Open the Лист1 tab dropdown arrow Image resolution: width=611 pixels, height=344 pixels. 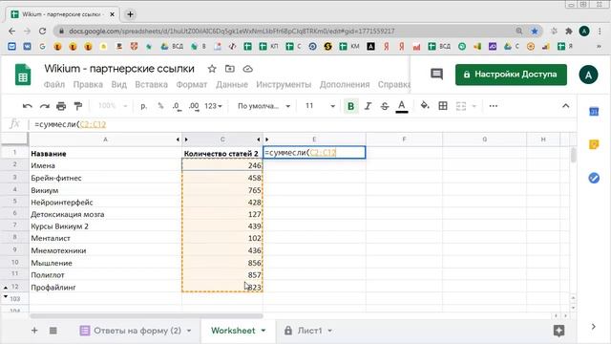[x=330, y=331]
